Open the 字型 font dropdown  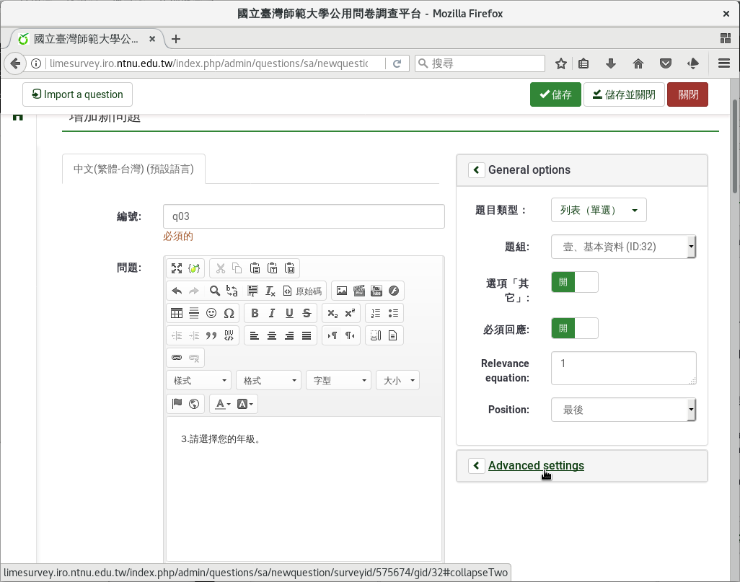pyautogui.click(x=338, y=381)
